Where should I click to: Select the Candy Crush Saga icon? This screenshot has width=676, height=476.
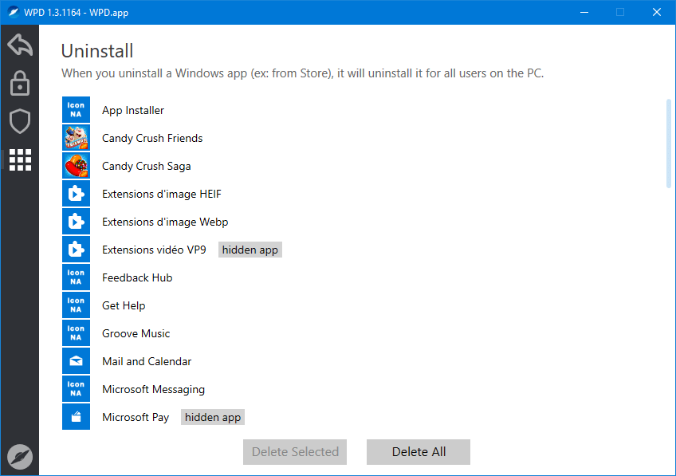pyautogui.click(x=76, y=166)
